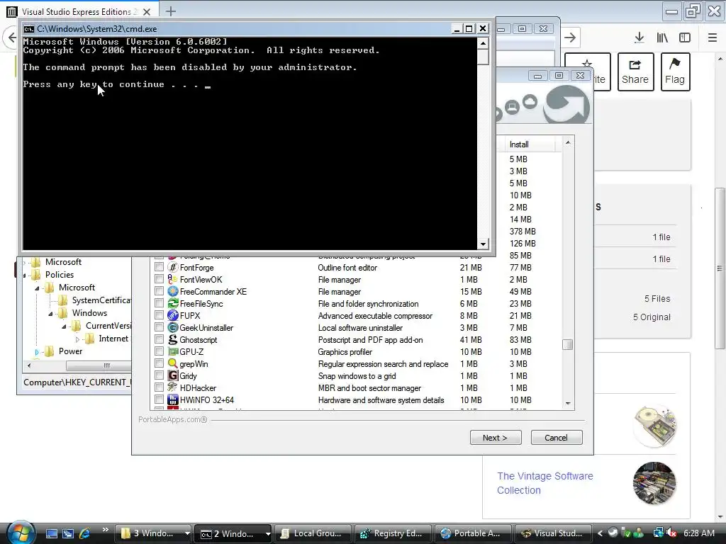Show hidden tray icons chevron

tap(600, 533)
